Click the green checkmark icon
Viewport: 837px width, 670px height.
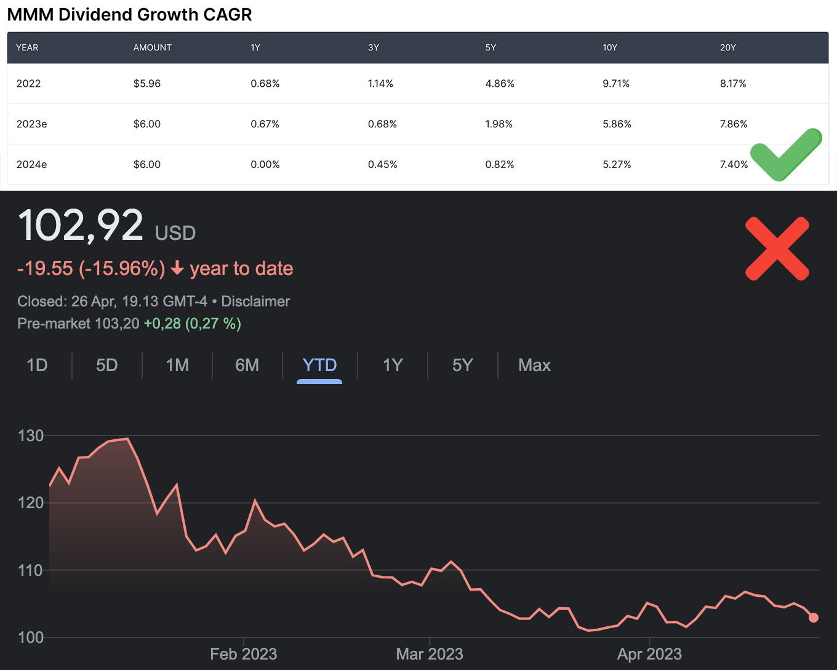pos(785,155)
